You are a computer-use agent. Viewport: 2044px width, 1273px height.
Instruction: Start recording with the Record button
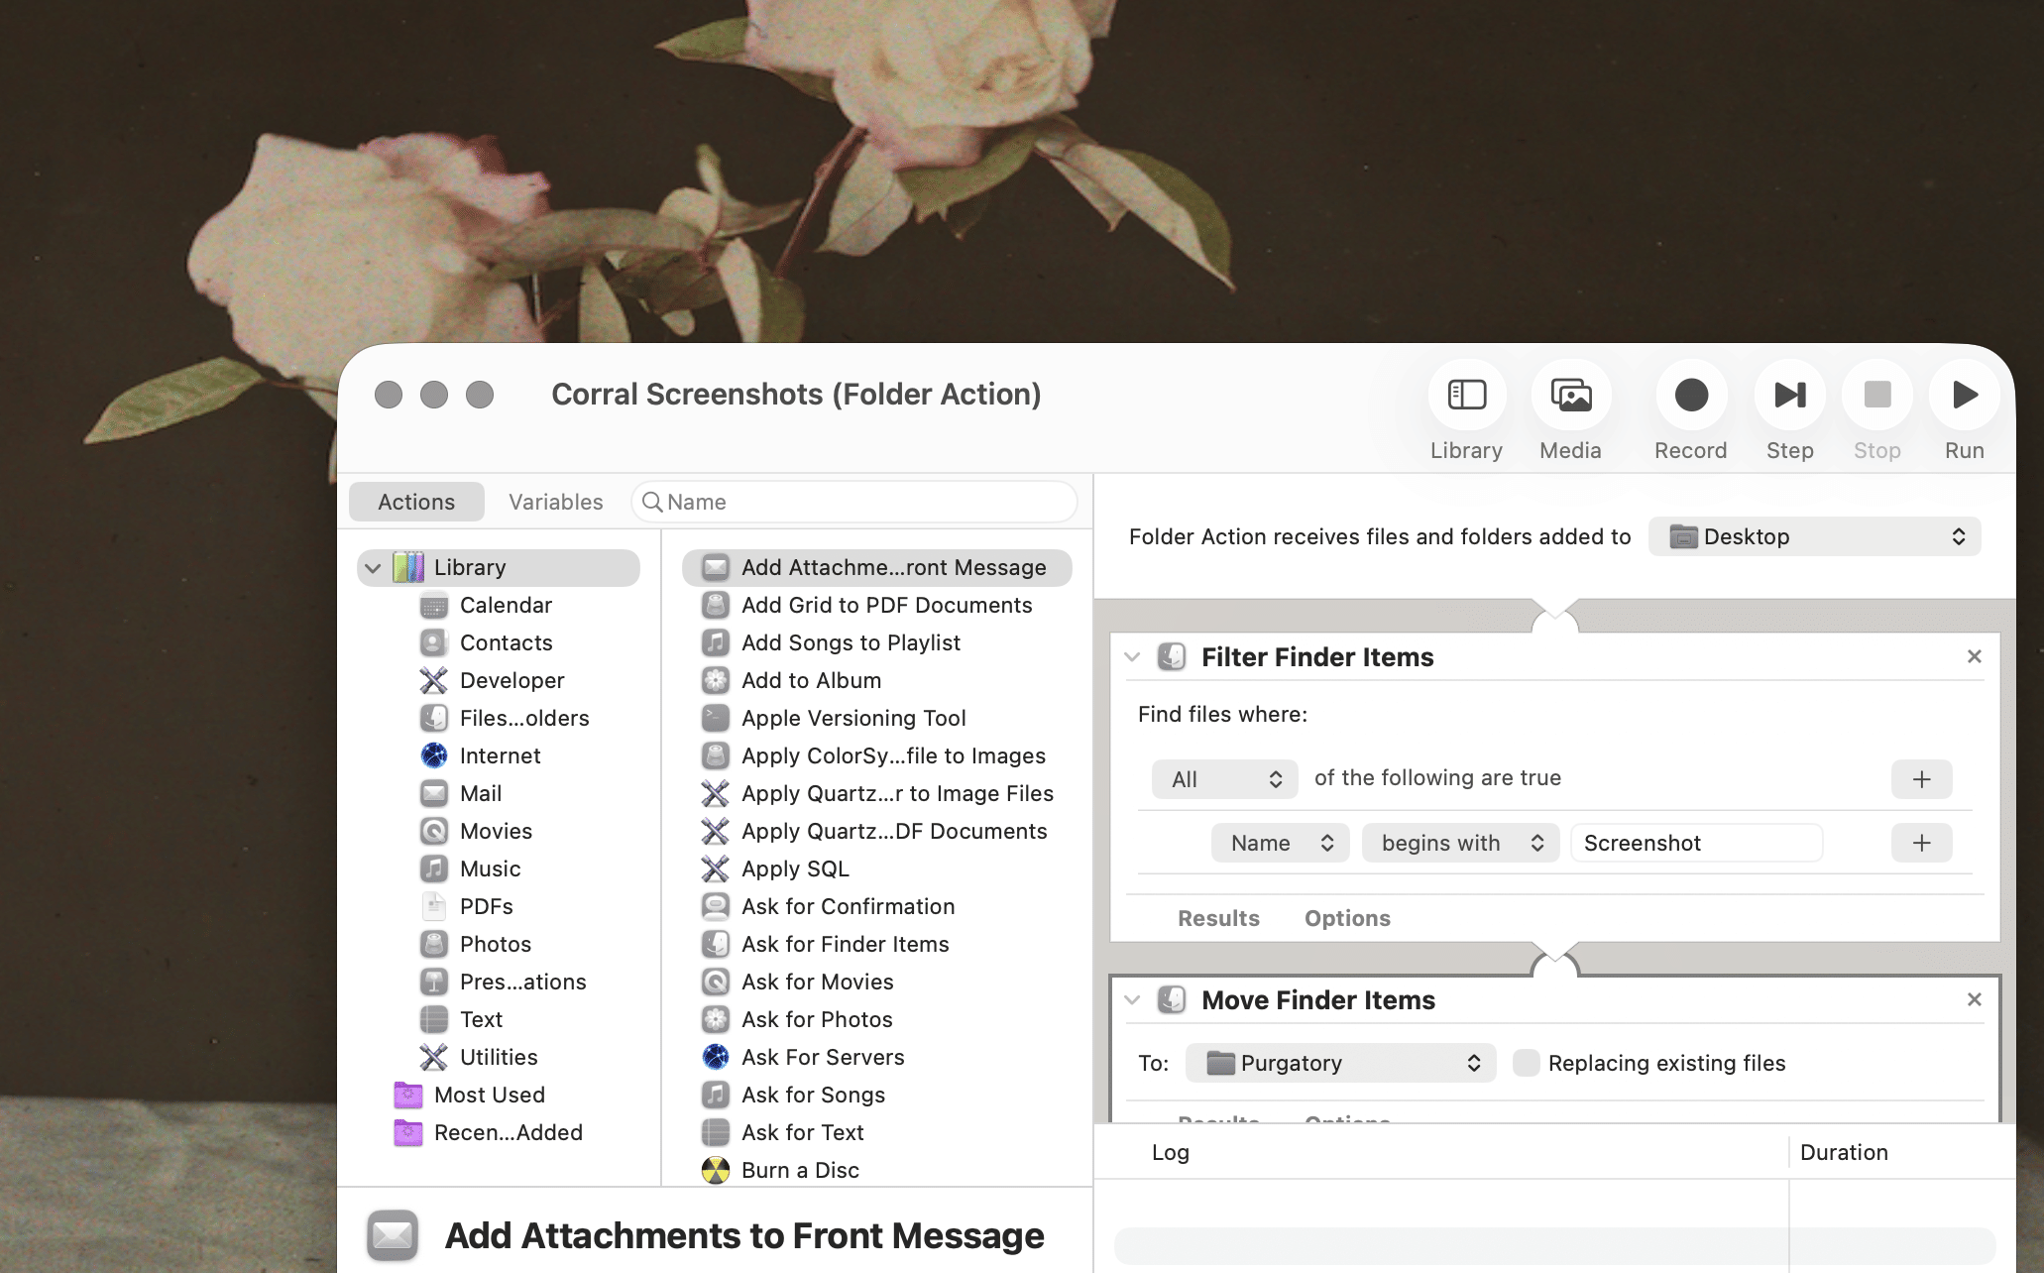point(1690,395)
